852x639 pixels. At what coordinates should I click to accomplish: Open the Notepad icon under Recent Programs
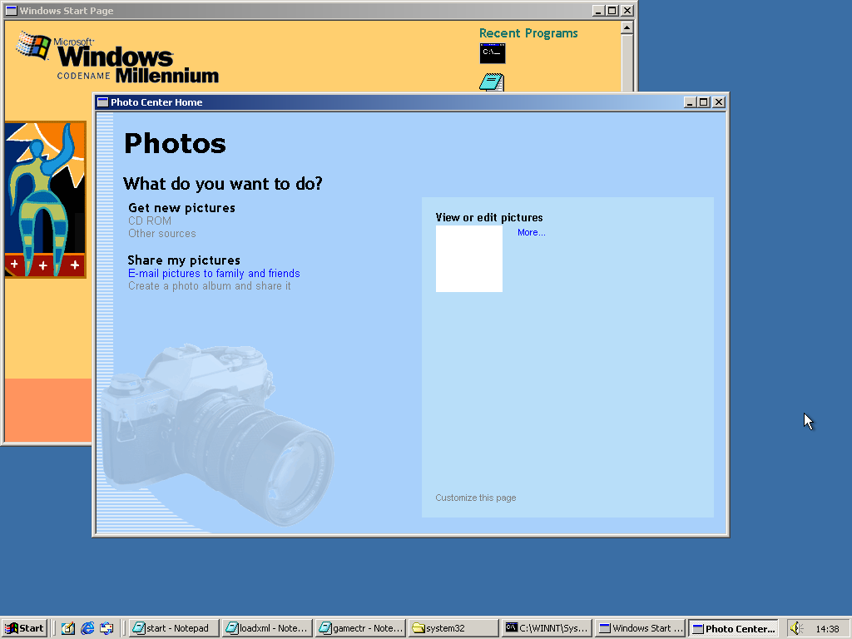click(x=492, y=82)
